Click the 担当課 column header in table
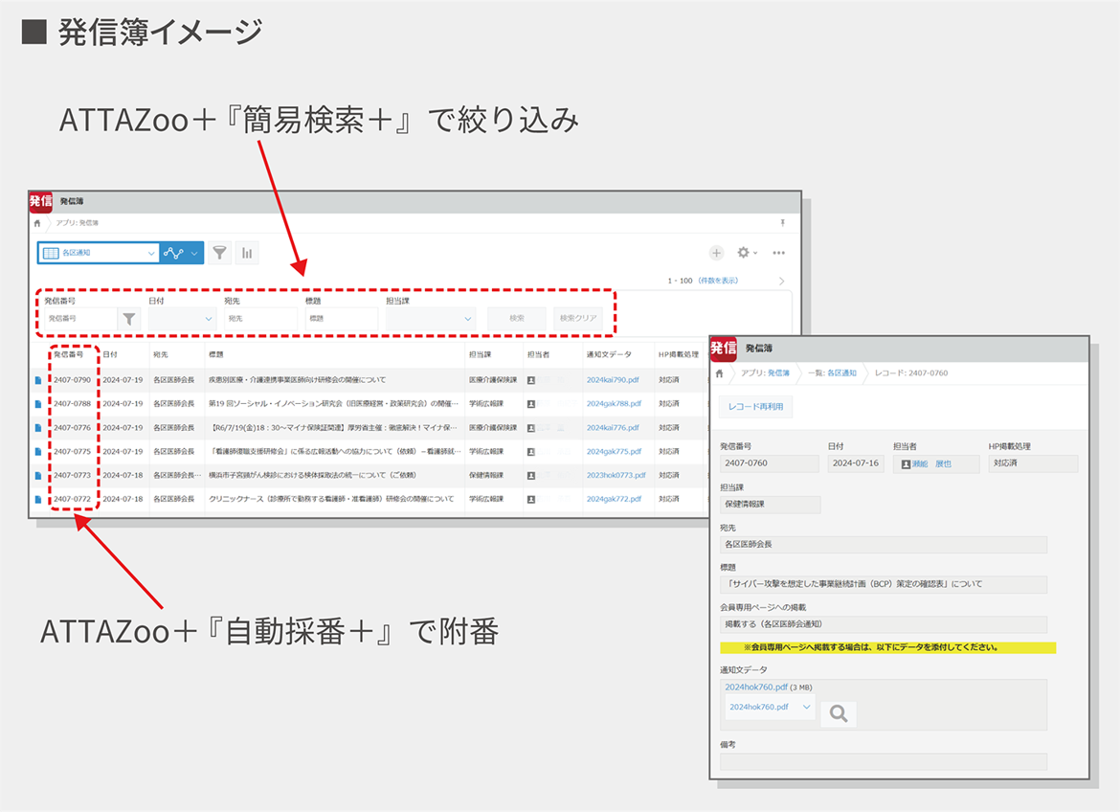The width and height of the screenshot is (1120, 812). pos(480,354)
